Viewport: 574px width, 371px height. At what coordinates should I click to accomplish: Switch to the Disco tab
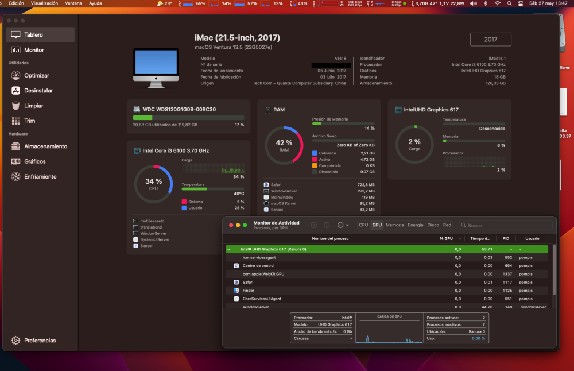(x=433, y=225)
